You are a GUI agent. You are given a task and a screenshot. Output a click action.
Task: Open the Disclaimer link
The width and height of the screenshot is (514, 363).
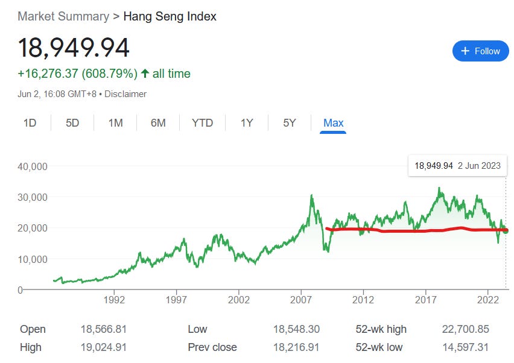125,94
